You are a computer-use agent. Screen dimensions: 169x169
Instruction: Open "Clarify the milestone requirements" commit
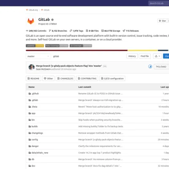click(100, 146)
